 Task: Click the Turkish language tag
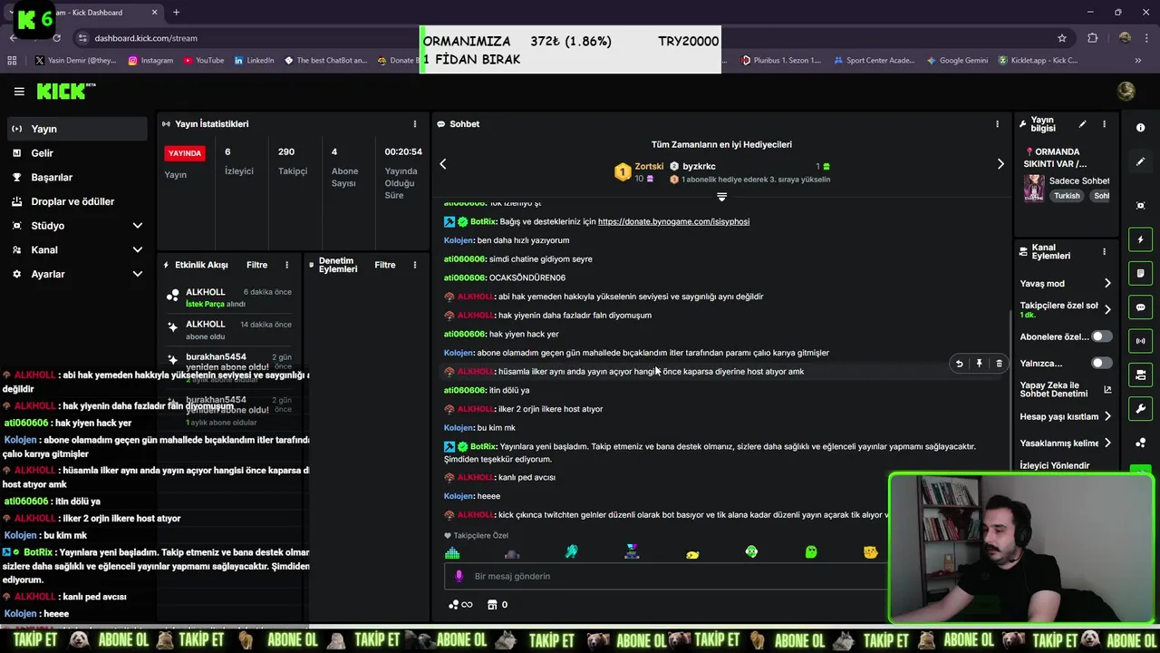tap(1067, 196)
